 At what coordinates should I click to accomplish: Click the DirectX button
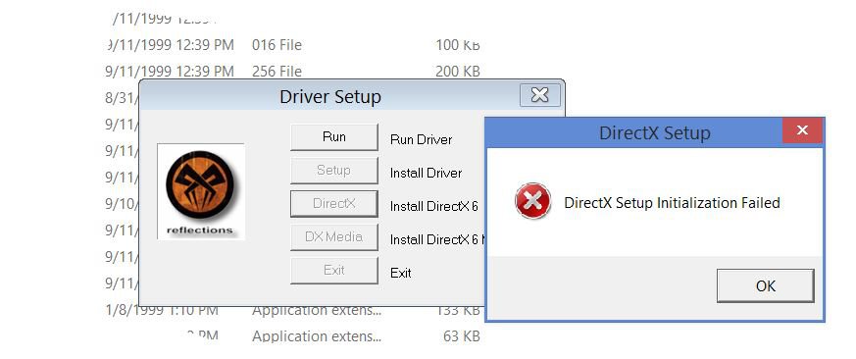(x=334, y=204)
